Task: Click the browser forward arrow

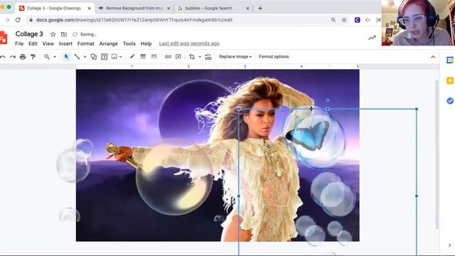Action: click(7, 20)
